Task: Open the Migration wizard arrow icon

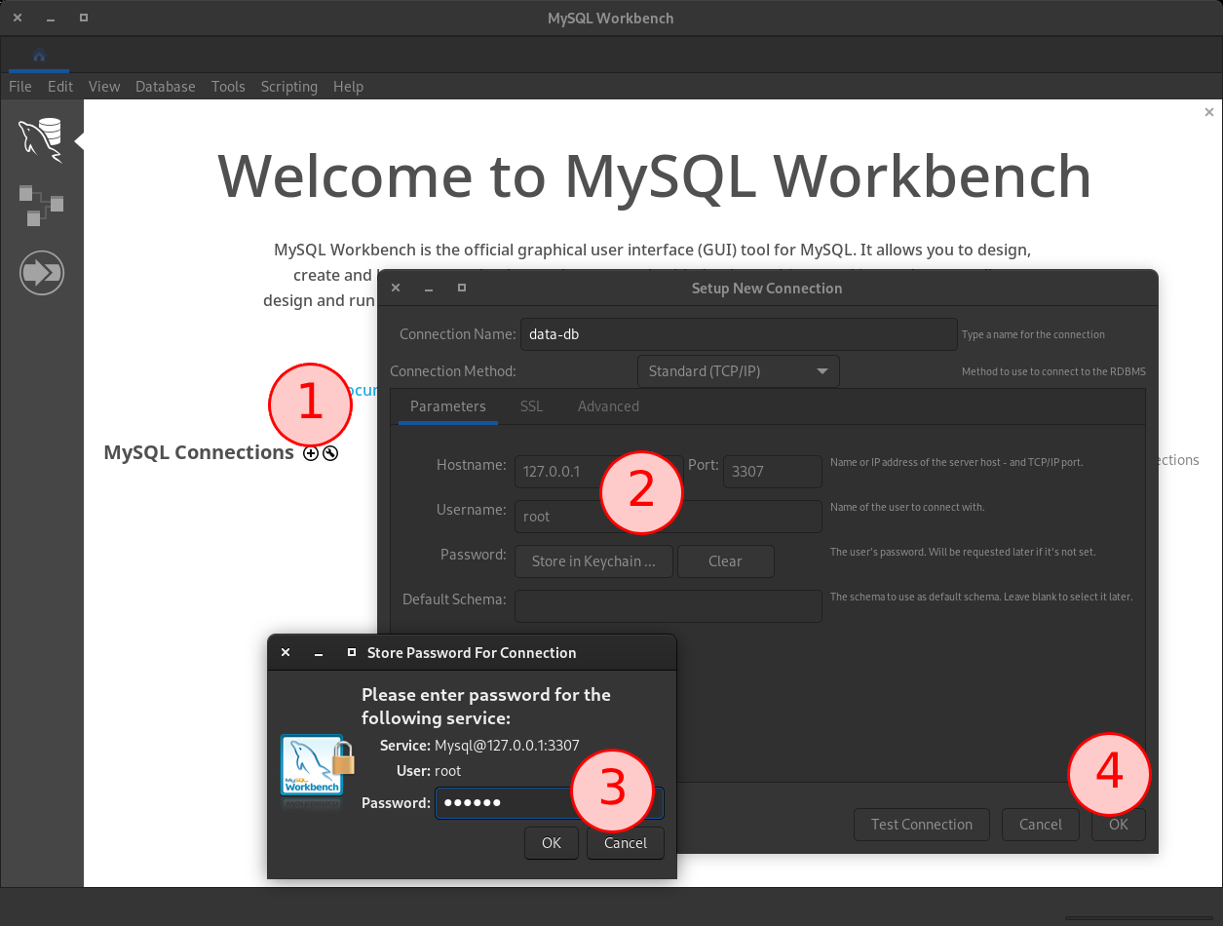Action: (41, 273)
